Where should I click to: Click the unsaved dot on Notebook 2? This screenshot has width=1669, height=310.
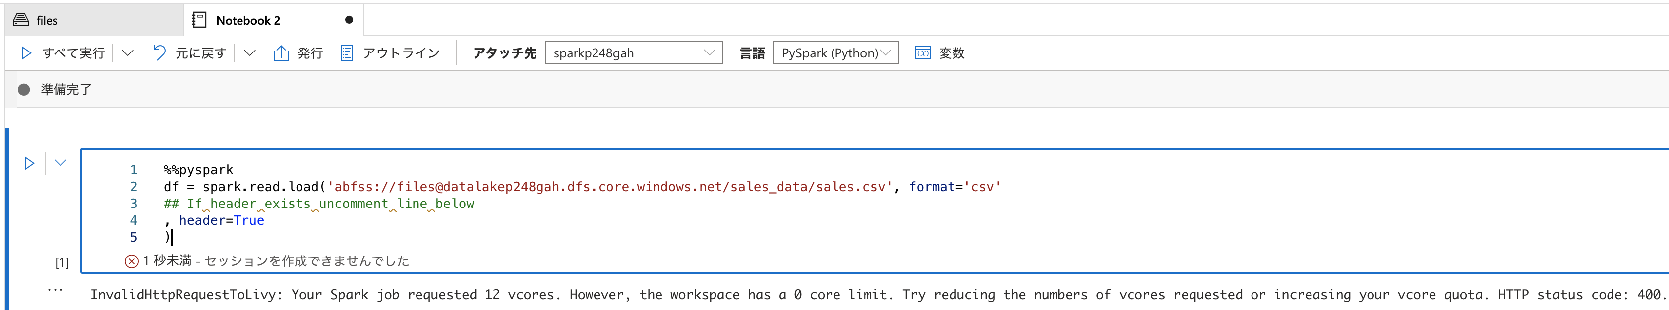click(x=349, y=20)
